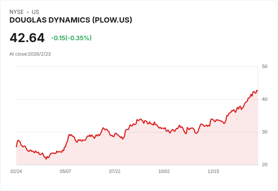This screenshot has height=191, width=278.
Task: Click the 50 label on the price axis
Action: tap(264, 67)
